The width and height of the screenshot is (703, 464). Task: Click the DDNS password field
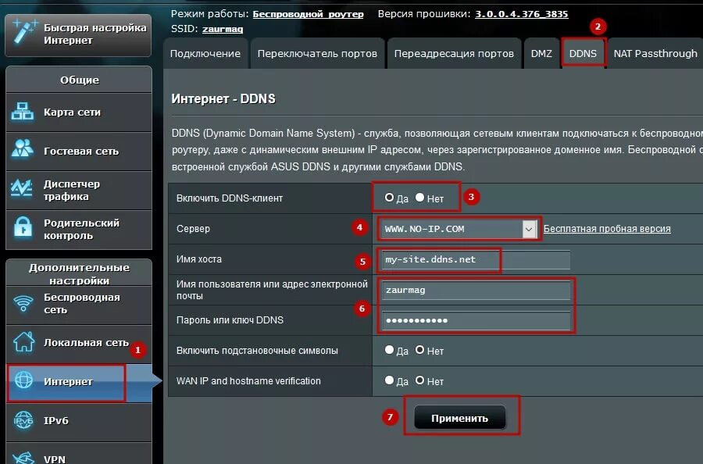click(476, 320)
